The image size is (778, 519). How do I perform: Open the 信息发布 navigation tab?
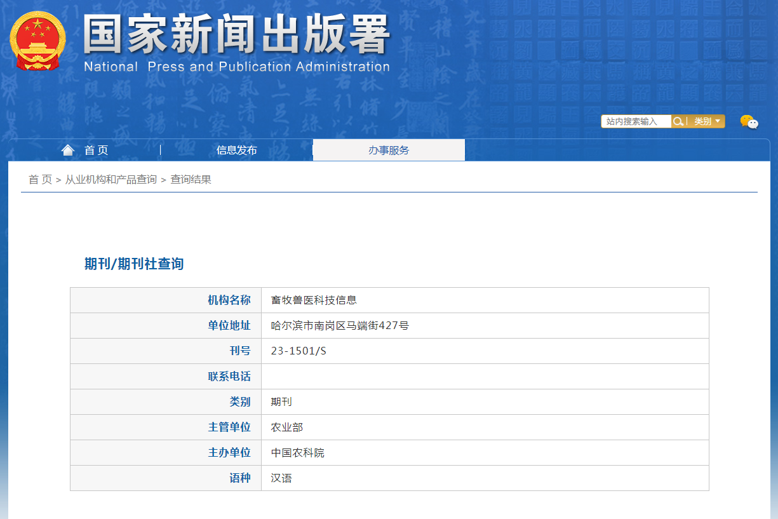coord(236,151)
